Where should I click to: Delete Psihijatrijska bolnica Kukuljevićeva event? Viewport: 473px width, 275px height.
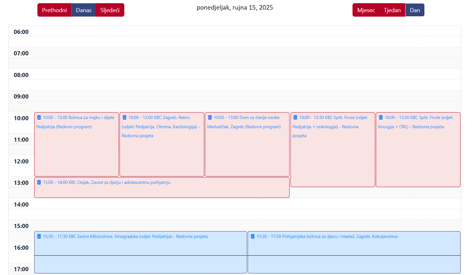pos(252,236)
